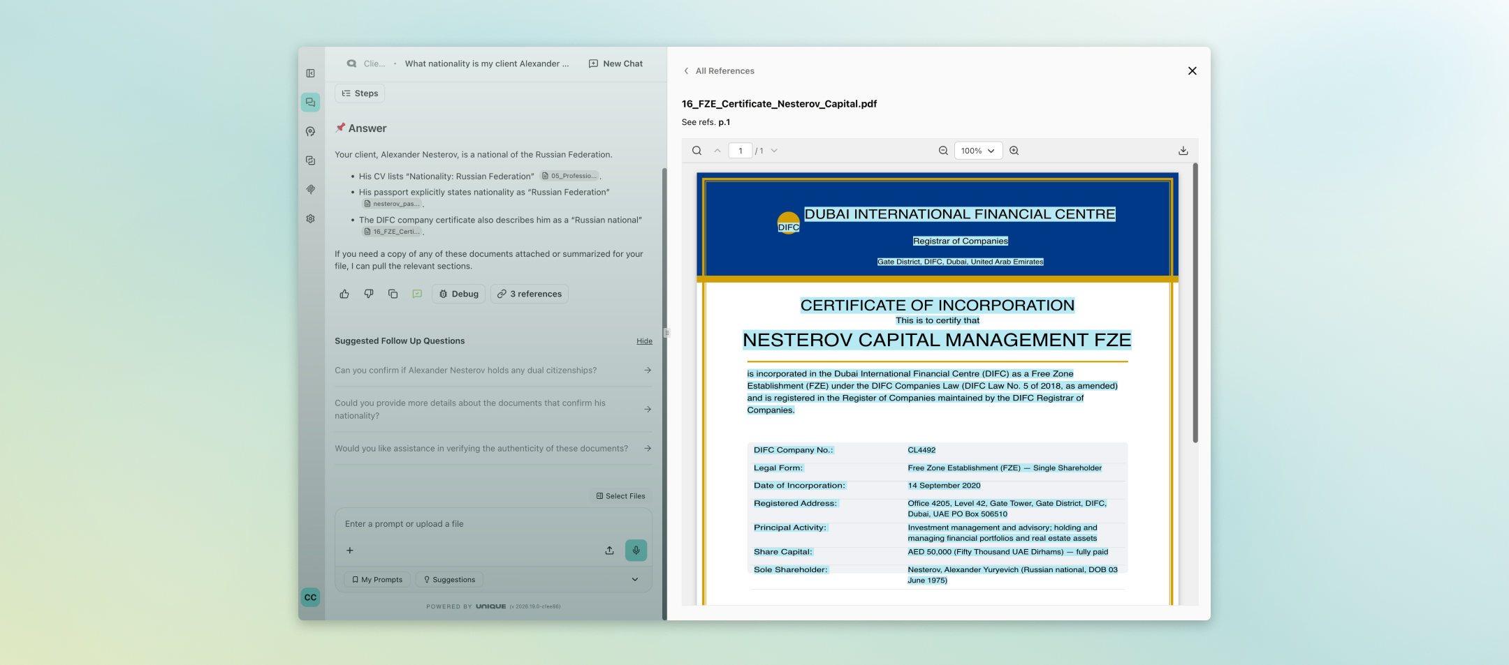Go to next PDF page

[x=774, y=151]
